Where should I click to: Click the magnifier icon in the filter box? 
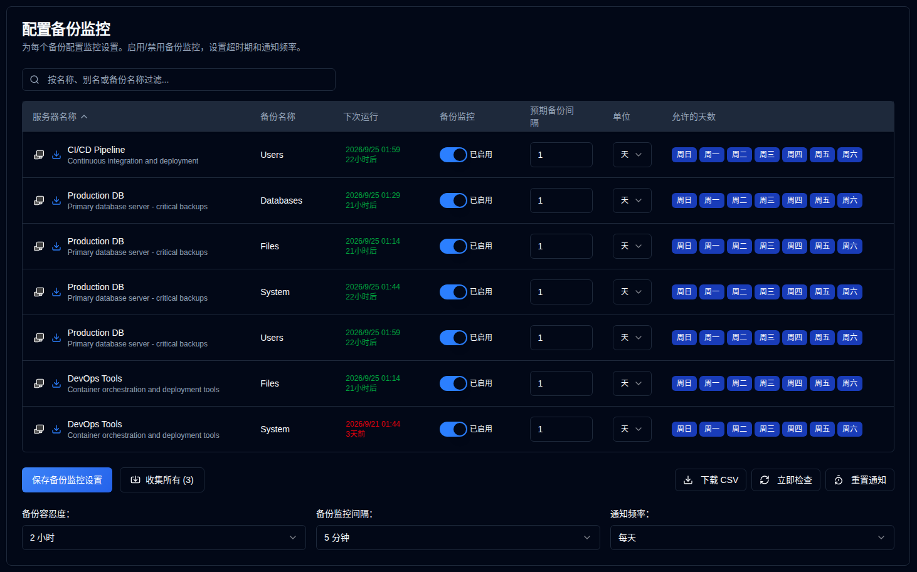point(34,80)
